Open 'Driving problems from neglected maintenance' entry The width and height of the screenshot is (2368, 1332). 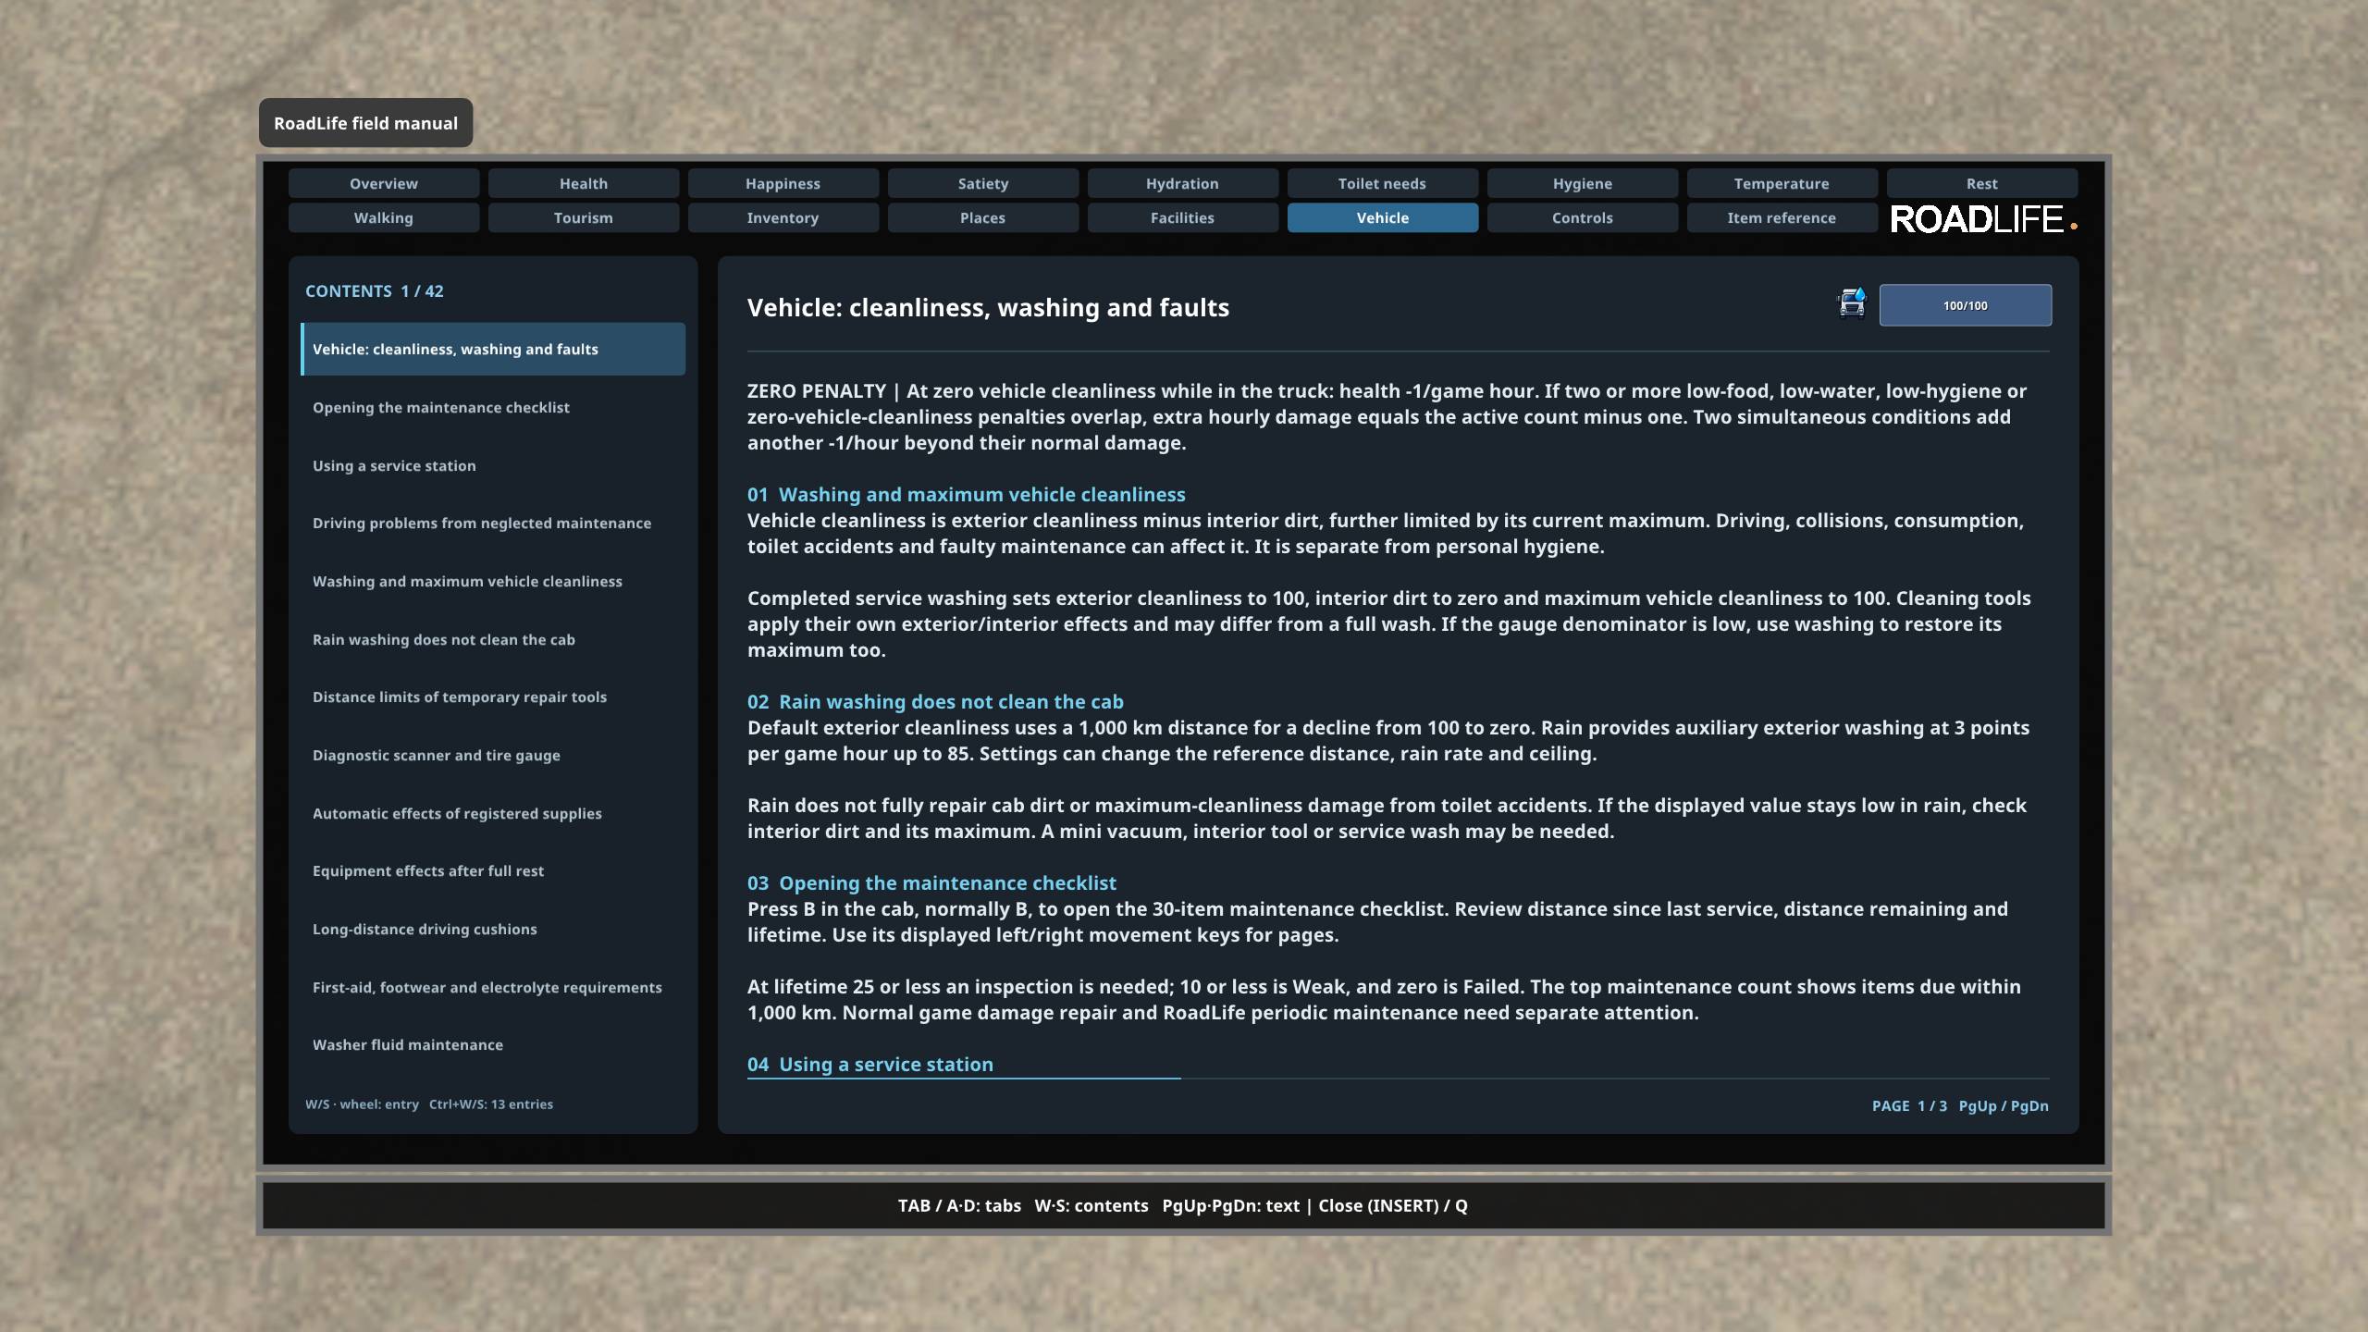pos(493,523)
